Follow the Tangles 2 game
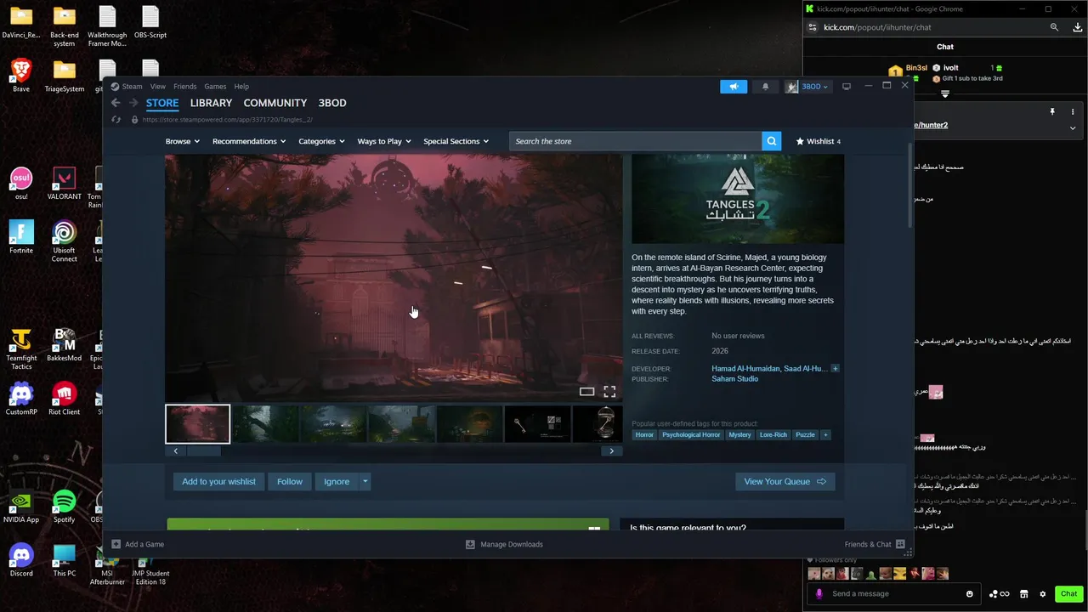 (x=289, y=481)
